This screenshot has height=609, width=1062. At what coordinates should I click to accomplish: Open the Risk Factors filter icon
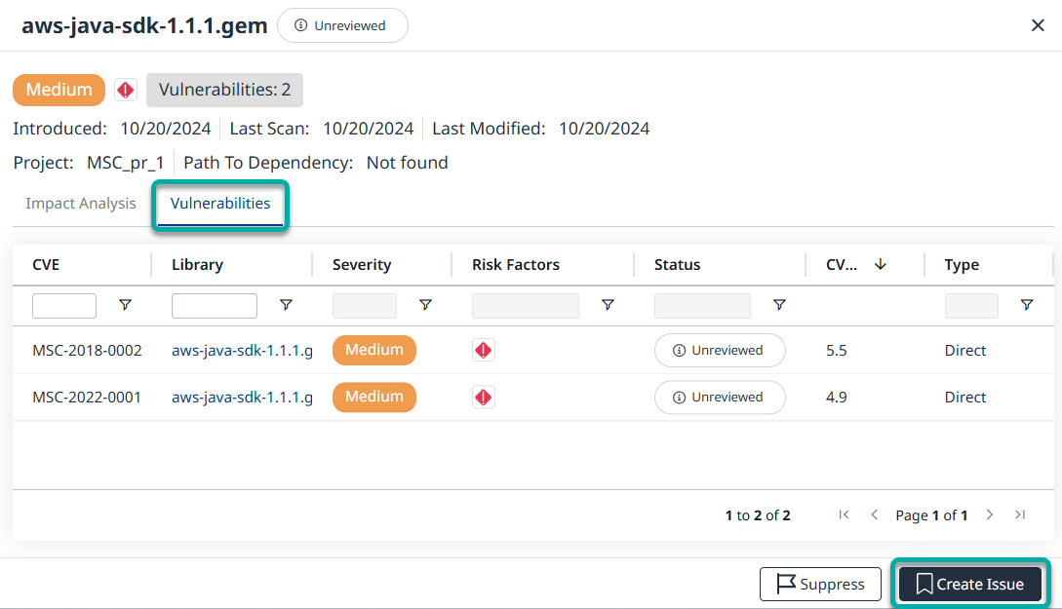(608, 305)
